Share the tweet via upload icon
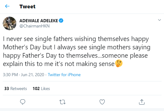164x111 pixels. tap(142, 102)
